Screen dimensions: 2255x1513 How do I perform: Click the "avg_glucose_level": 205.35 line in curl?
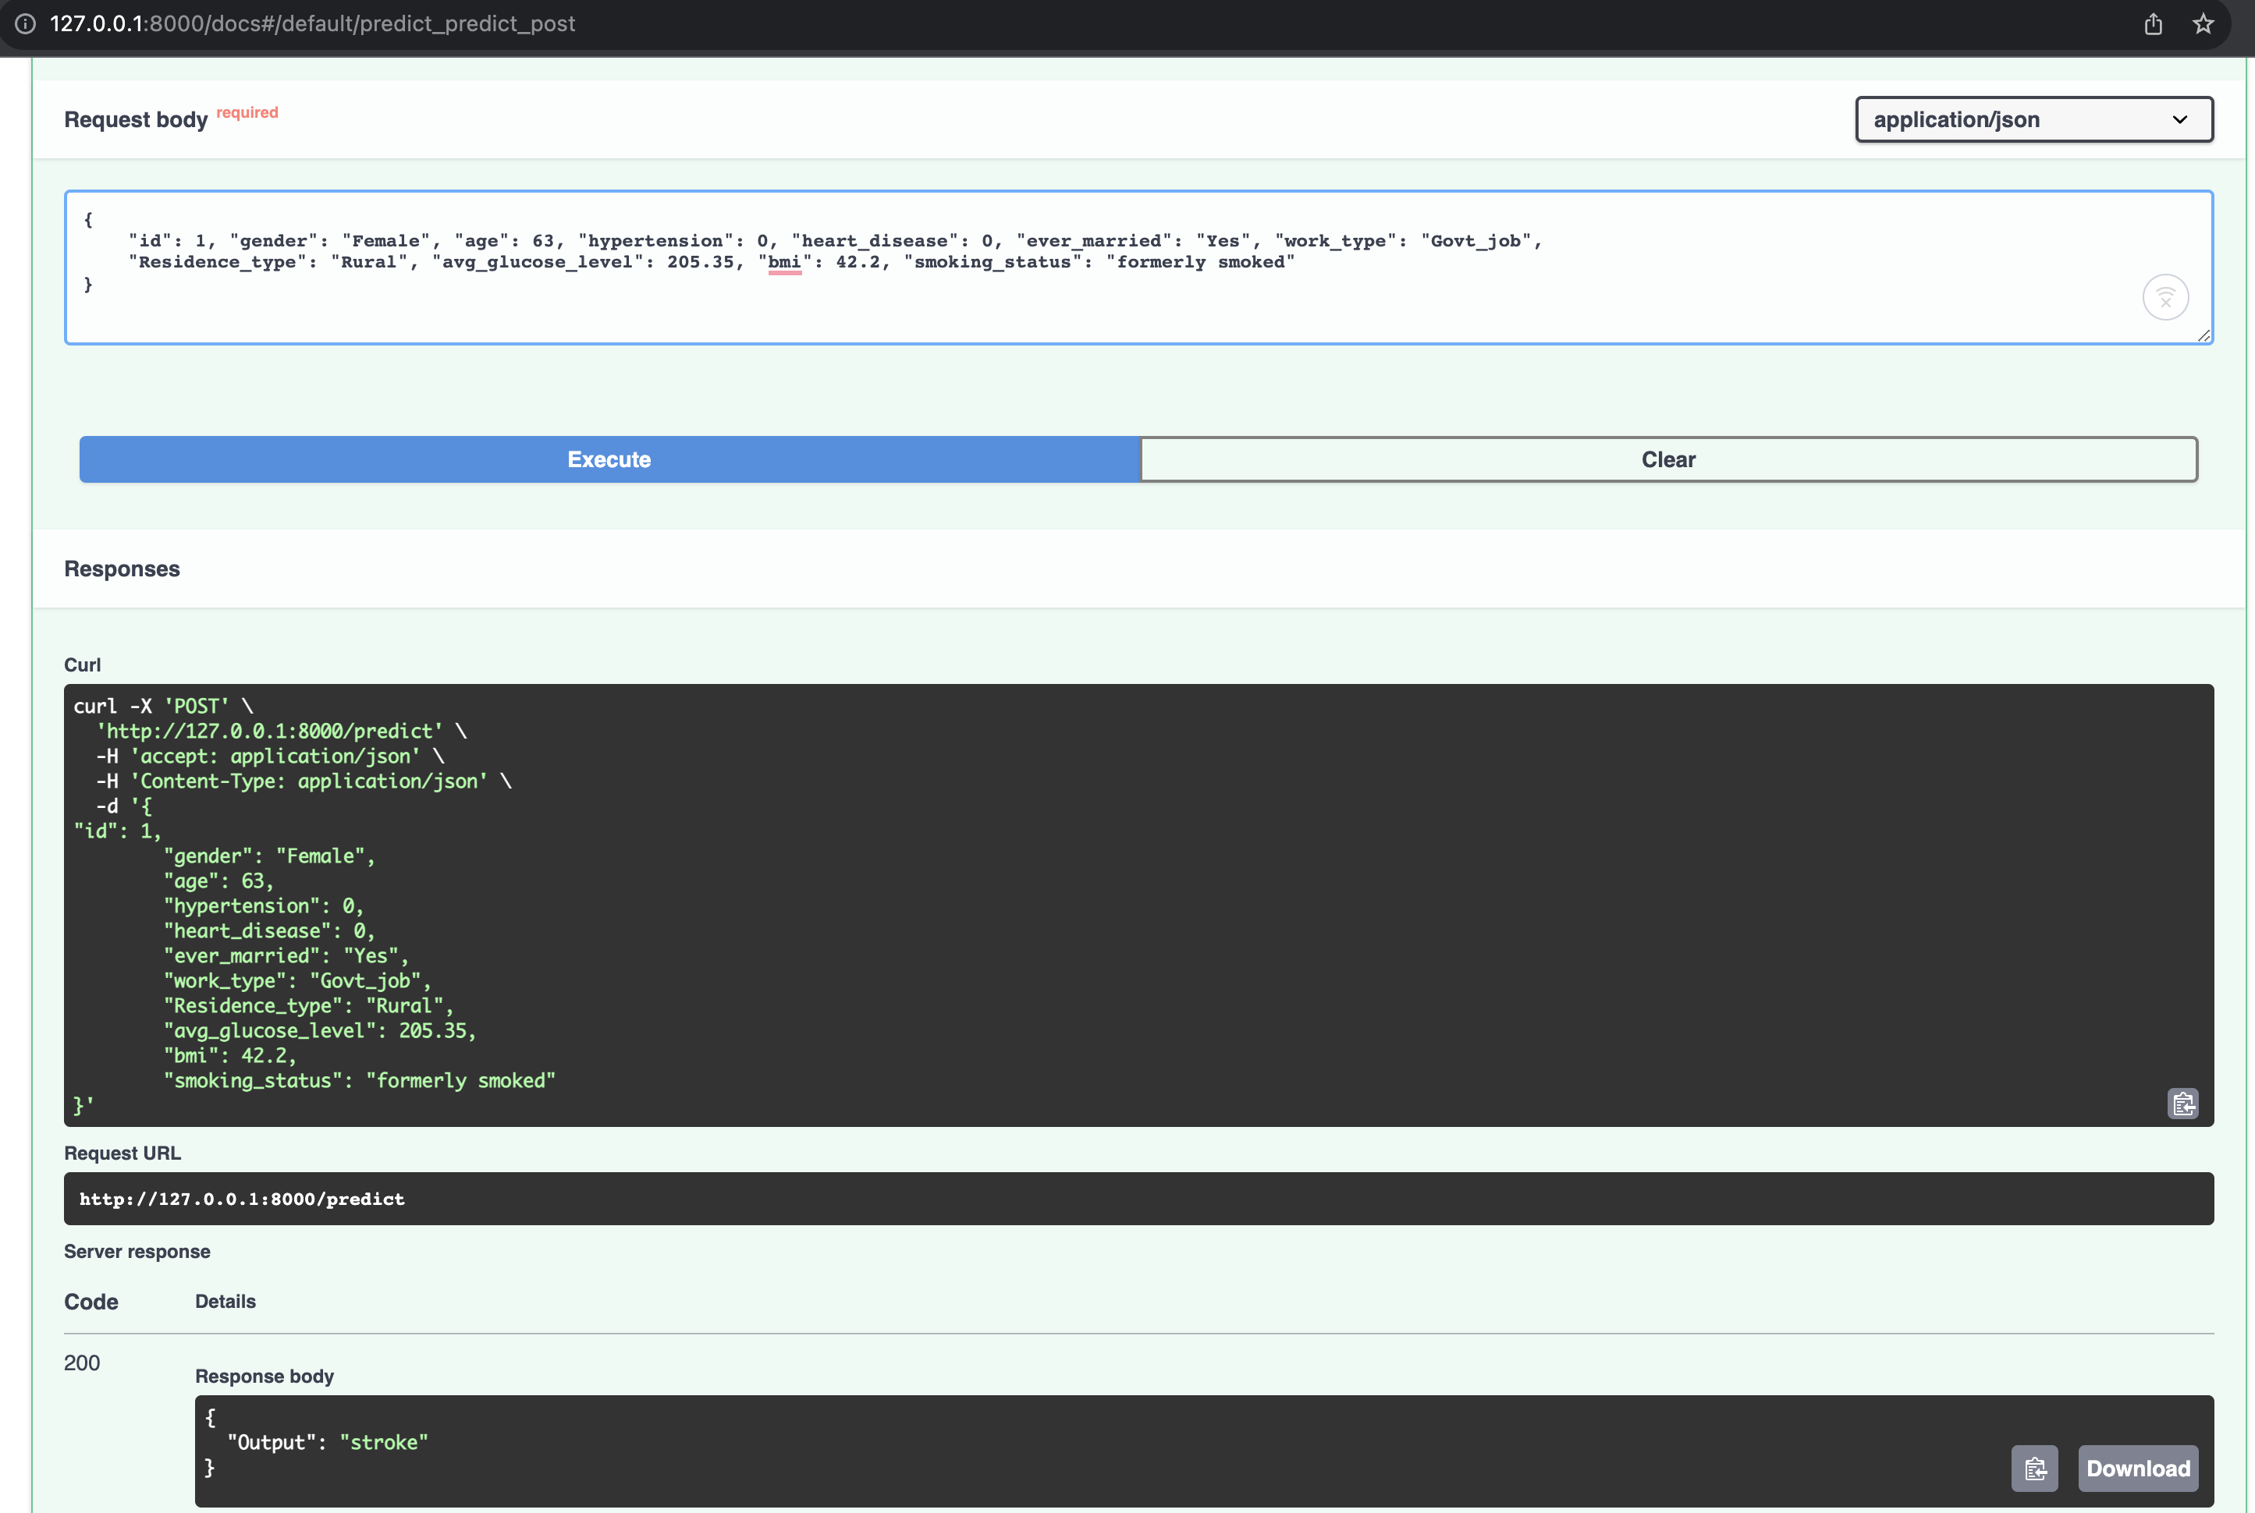319,1030
